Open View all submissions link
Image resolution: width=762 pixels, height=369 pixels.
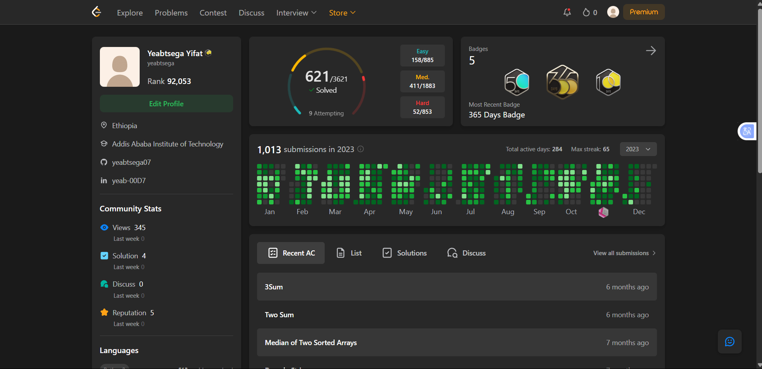click(x=624, y=253)
